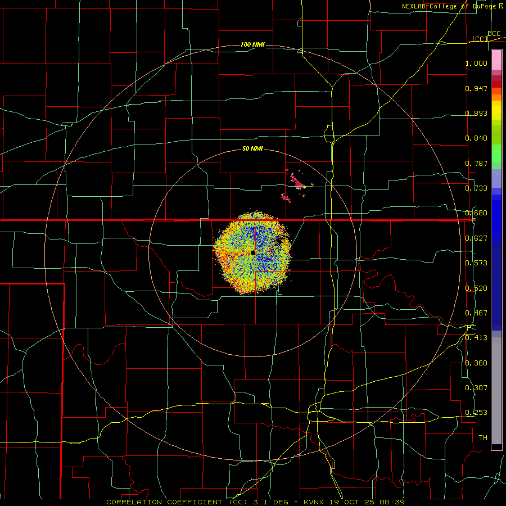Click the pink echo cluster northeast of the radar
Screen dimensions: 506x506
point(297,182)
